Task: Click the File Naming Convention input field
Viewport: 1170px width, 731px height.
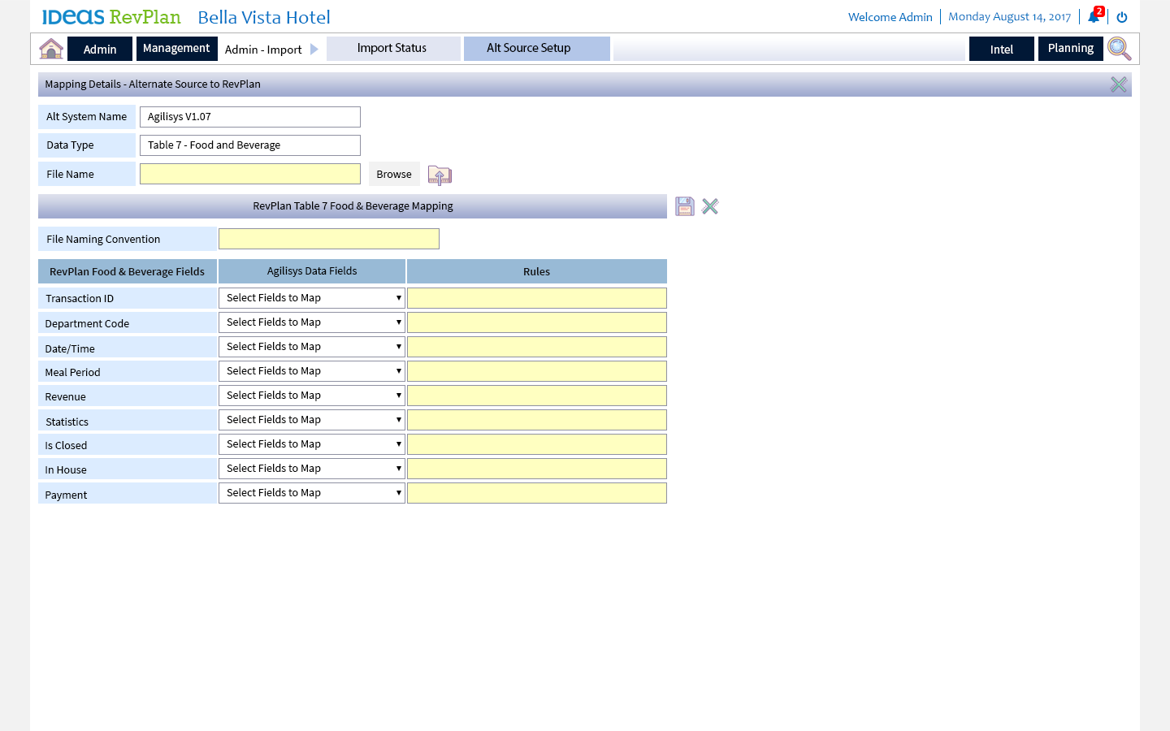Action: (x=329, y=239)
